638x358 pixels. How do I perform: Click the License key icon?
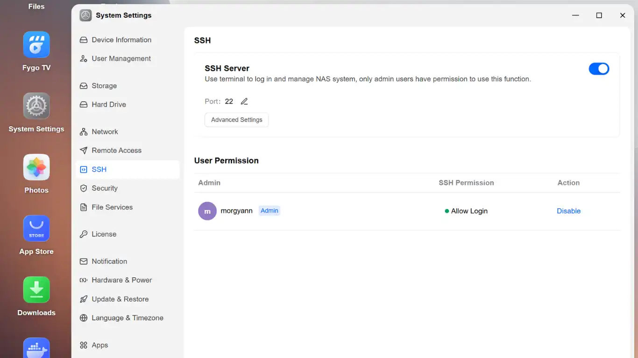(x=84, y=234)
